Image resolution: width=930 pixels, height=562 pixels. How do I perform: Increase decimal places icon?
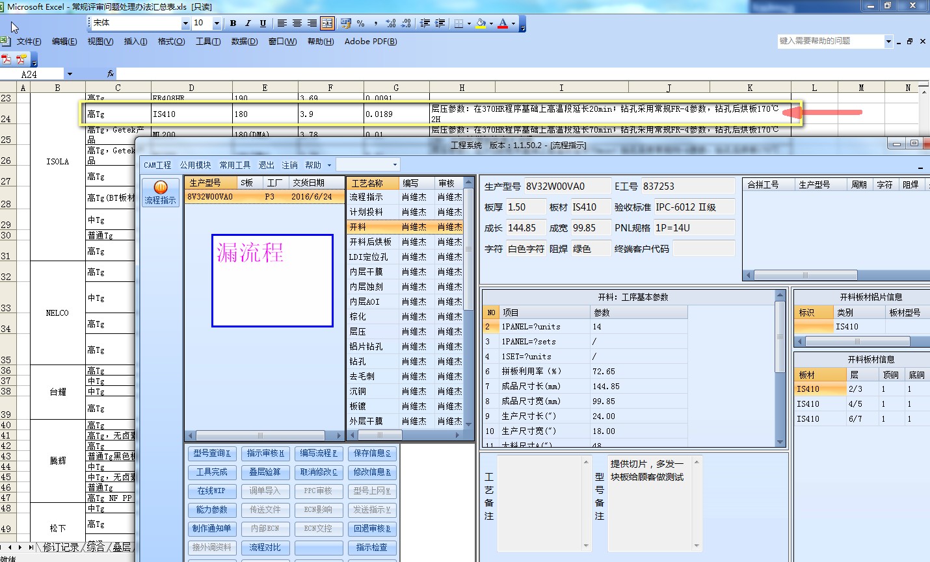coord(391,23)
